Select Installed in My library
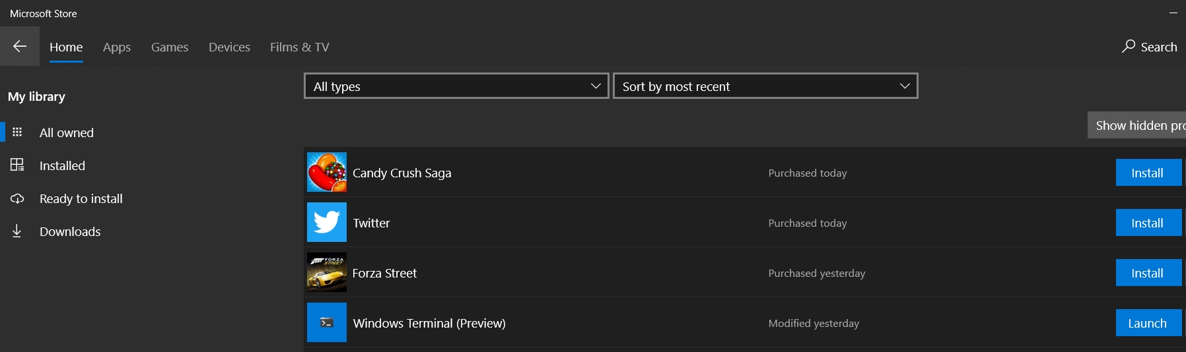Viewport: 1186px width, 352px height. tap(62, 165)
